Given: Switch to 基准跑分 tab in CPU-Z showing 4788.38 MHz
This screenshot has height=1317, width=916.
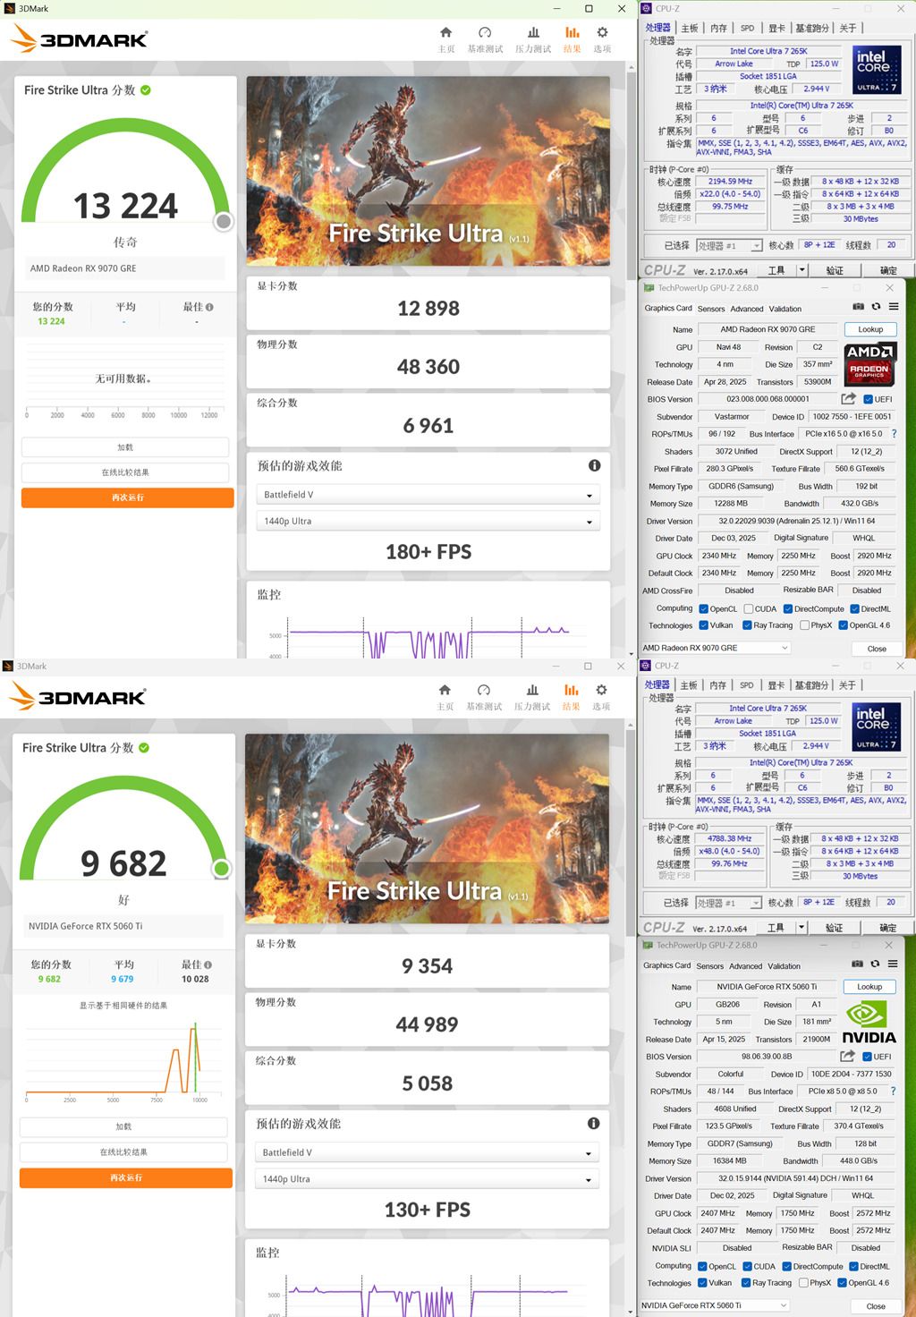Looking at the screenshot, I should point(812,685).
